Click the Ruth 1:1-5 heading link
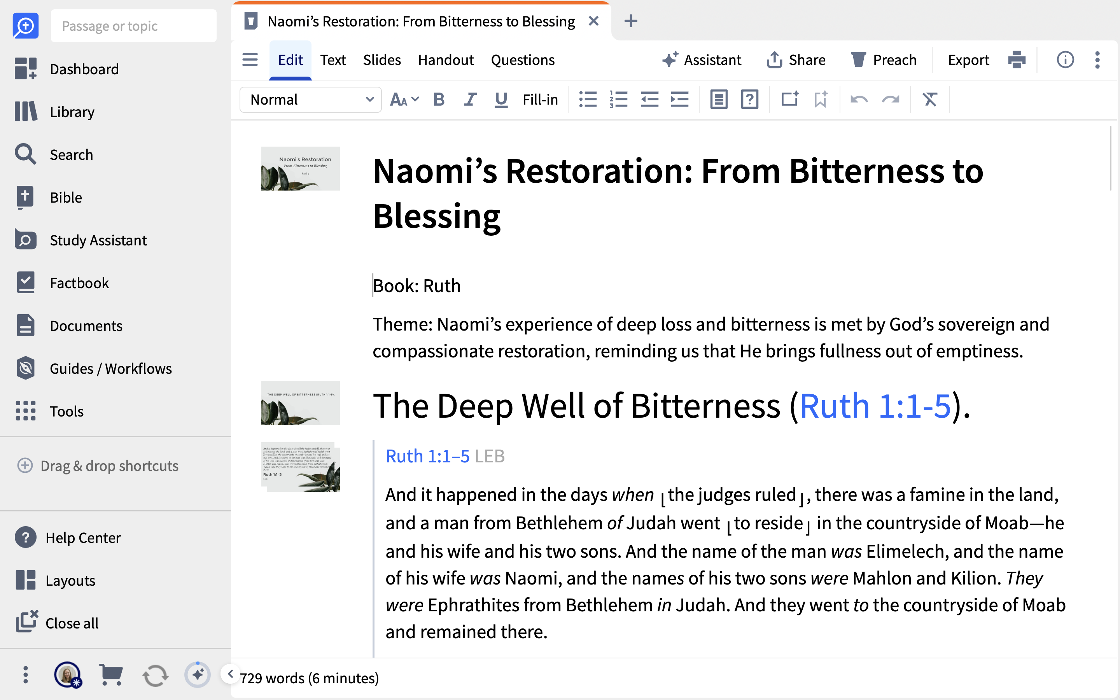Viewport: 1120px width, 700px height. (x=875, y=406)
